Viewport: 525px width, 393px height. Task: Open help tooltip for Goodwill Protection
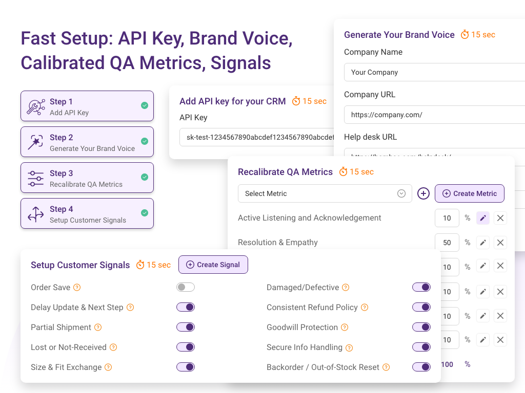pos(345,327)
